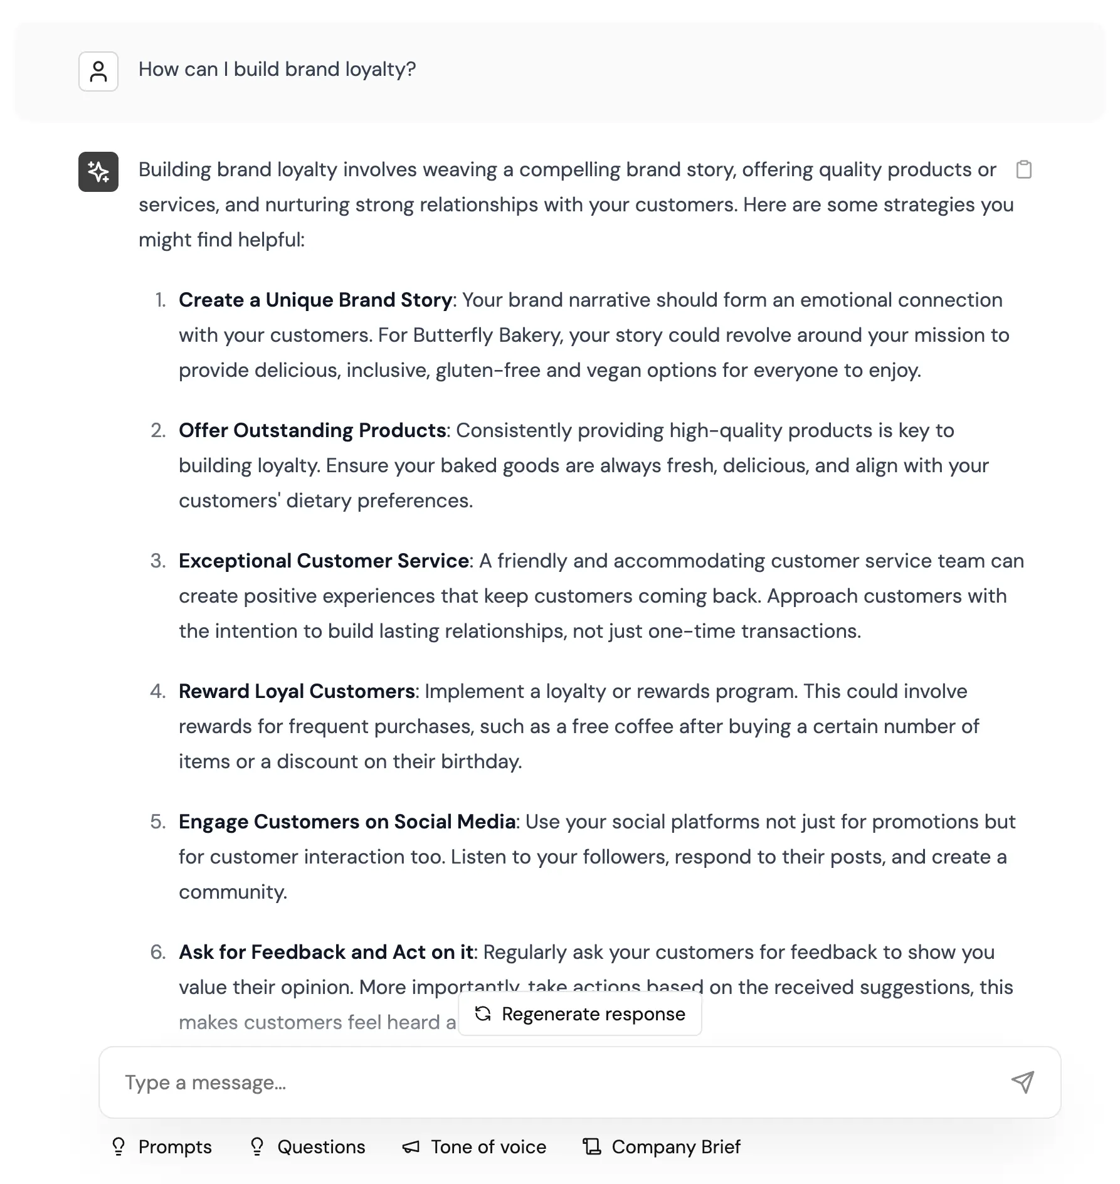The width and height of the screenshot is (1120, 1184).
Task: Click the Engage Customers on Social Media heading
Action: click(346, 822)
